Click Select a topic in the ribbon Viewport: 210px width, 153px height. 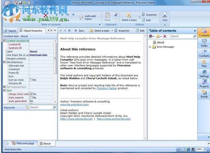pyautogui.click(x=129, y=17)
